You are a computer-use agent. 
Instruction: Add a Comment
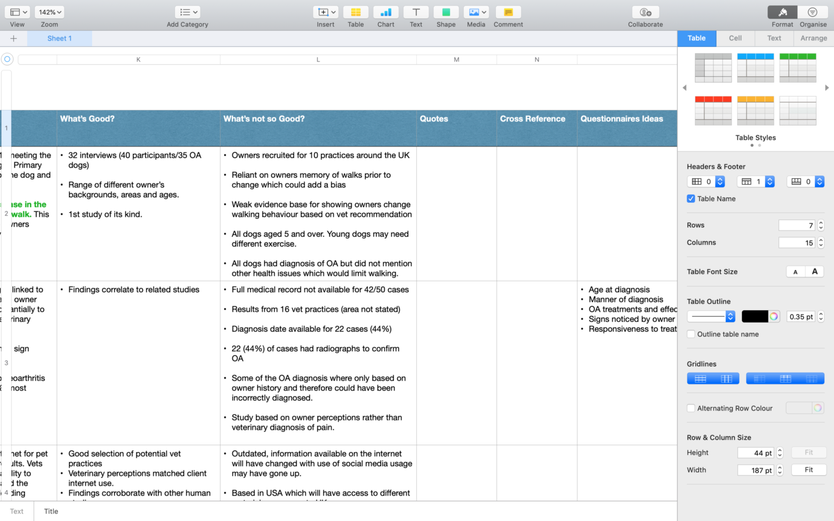[509, 12]
